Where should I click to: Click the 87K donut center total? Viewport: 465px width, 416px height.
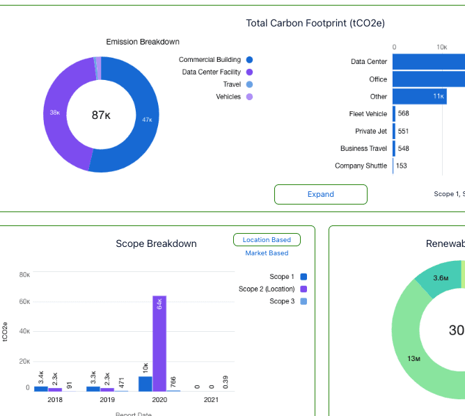point(101,115)
